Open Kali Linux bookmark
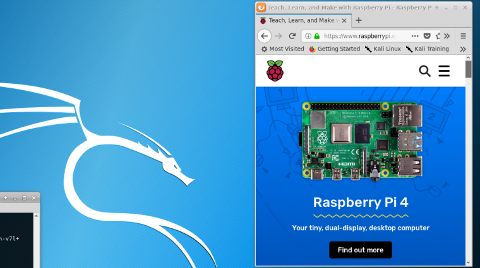Viewport: 480px width, 268px height. coord(383,49)
